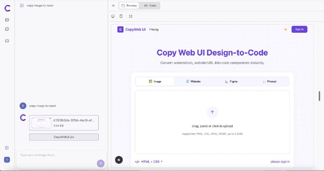
Task: Select the Website tab
Action: [193, 81]
